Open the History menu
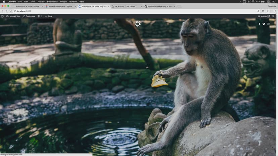Screen dimensions: 278x156 click(41, 2)
